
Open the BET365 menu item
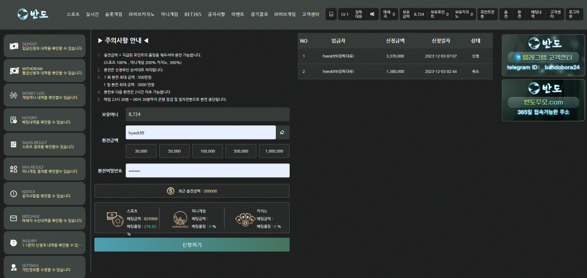click(193, 14)
